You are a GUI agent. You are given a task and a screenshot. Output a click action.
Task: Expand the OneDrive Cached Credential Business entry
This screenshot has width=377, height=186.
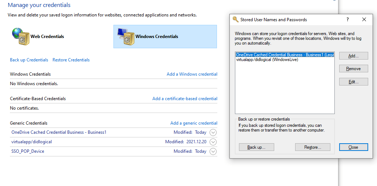point(213,132)
